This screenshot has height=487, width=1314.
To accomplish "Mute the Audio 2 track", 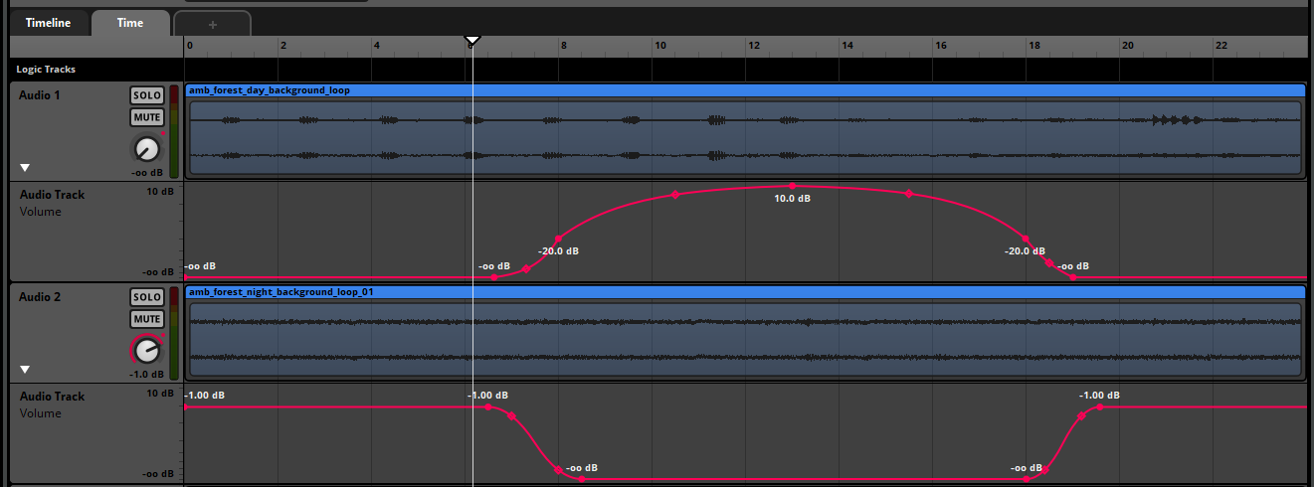I will click(x=147, y=319).
